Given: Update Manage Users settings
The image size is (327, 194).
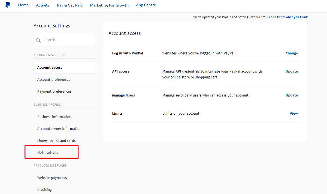Looking at the screenshot, I should 292,95.
